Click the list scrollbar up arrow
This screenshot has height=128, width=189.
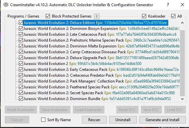(182, 23)
